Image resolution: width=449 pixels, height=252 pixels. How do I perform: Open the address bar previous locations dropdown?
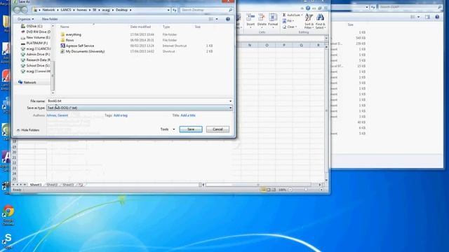(x=168, y=10)
